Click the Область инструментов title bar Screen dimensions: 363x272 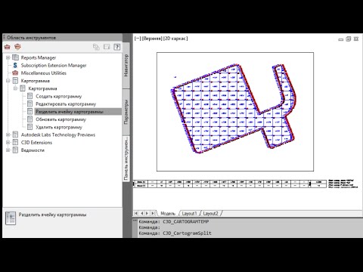(x=63, y=38)
